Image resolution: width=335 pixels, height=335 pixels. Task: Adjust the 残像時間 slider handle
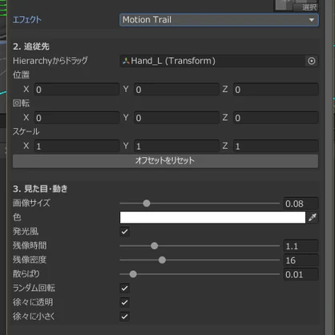[x=154, y=246]
